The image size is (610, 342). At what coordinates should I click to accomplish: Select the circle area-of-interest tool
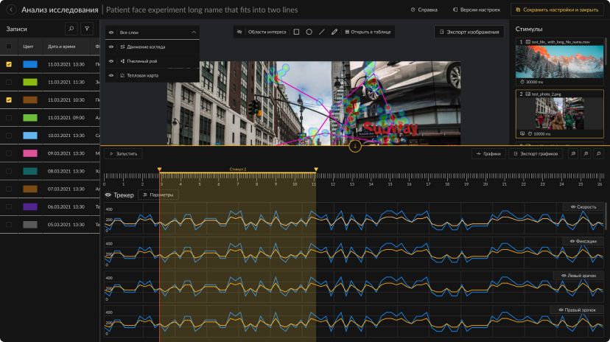pyautogui.click(x=309, y=32)
